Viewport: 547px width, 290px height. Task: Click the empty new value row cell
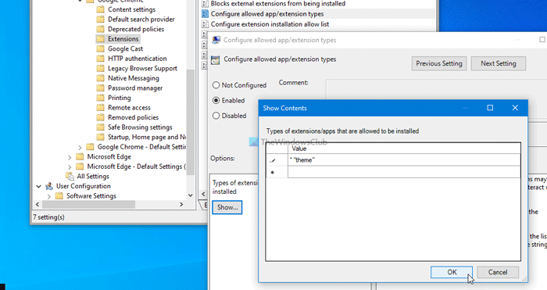click(404, 172)
